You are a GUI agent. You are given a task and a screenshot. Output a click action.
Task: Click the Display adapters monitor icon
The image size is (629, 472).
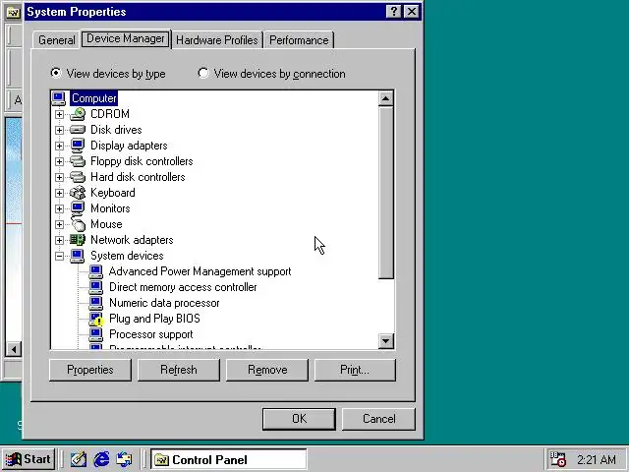click(78, 146)
